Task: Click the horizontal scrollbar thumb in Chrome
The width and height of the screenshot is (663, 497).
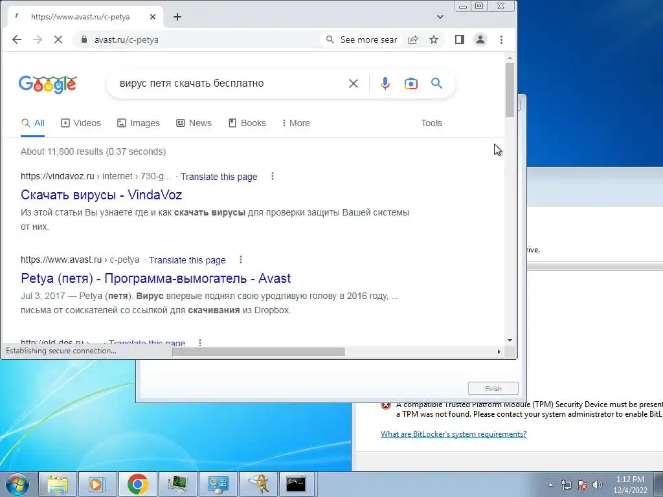Action: coord(258,351)
